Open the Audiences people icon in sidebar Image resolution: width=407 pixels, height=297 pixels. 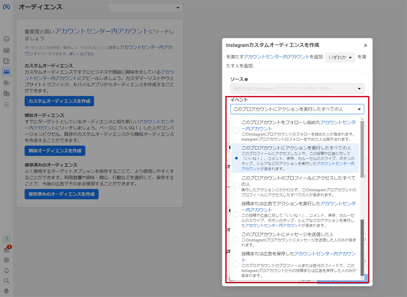(x=6, y=72)
